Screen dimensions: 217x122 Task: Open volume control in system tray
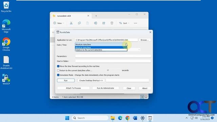click(x=196, y=118)
